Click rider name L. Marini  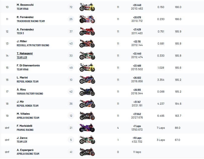coord(22,77)
